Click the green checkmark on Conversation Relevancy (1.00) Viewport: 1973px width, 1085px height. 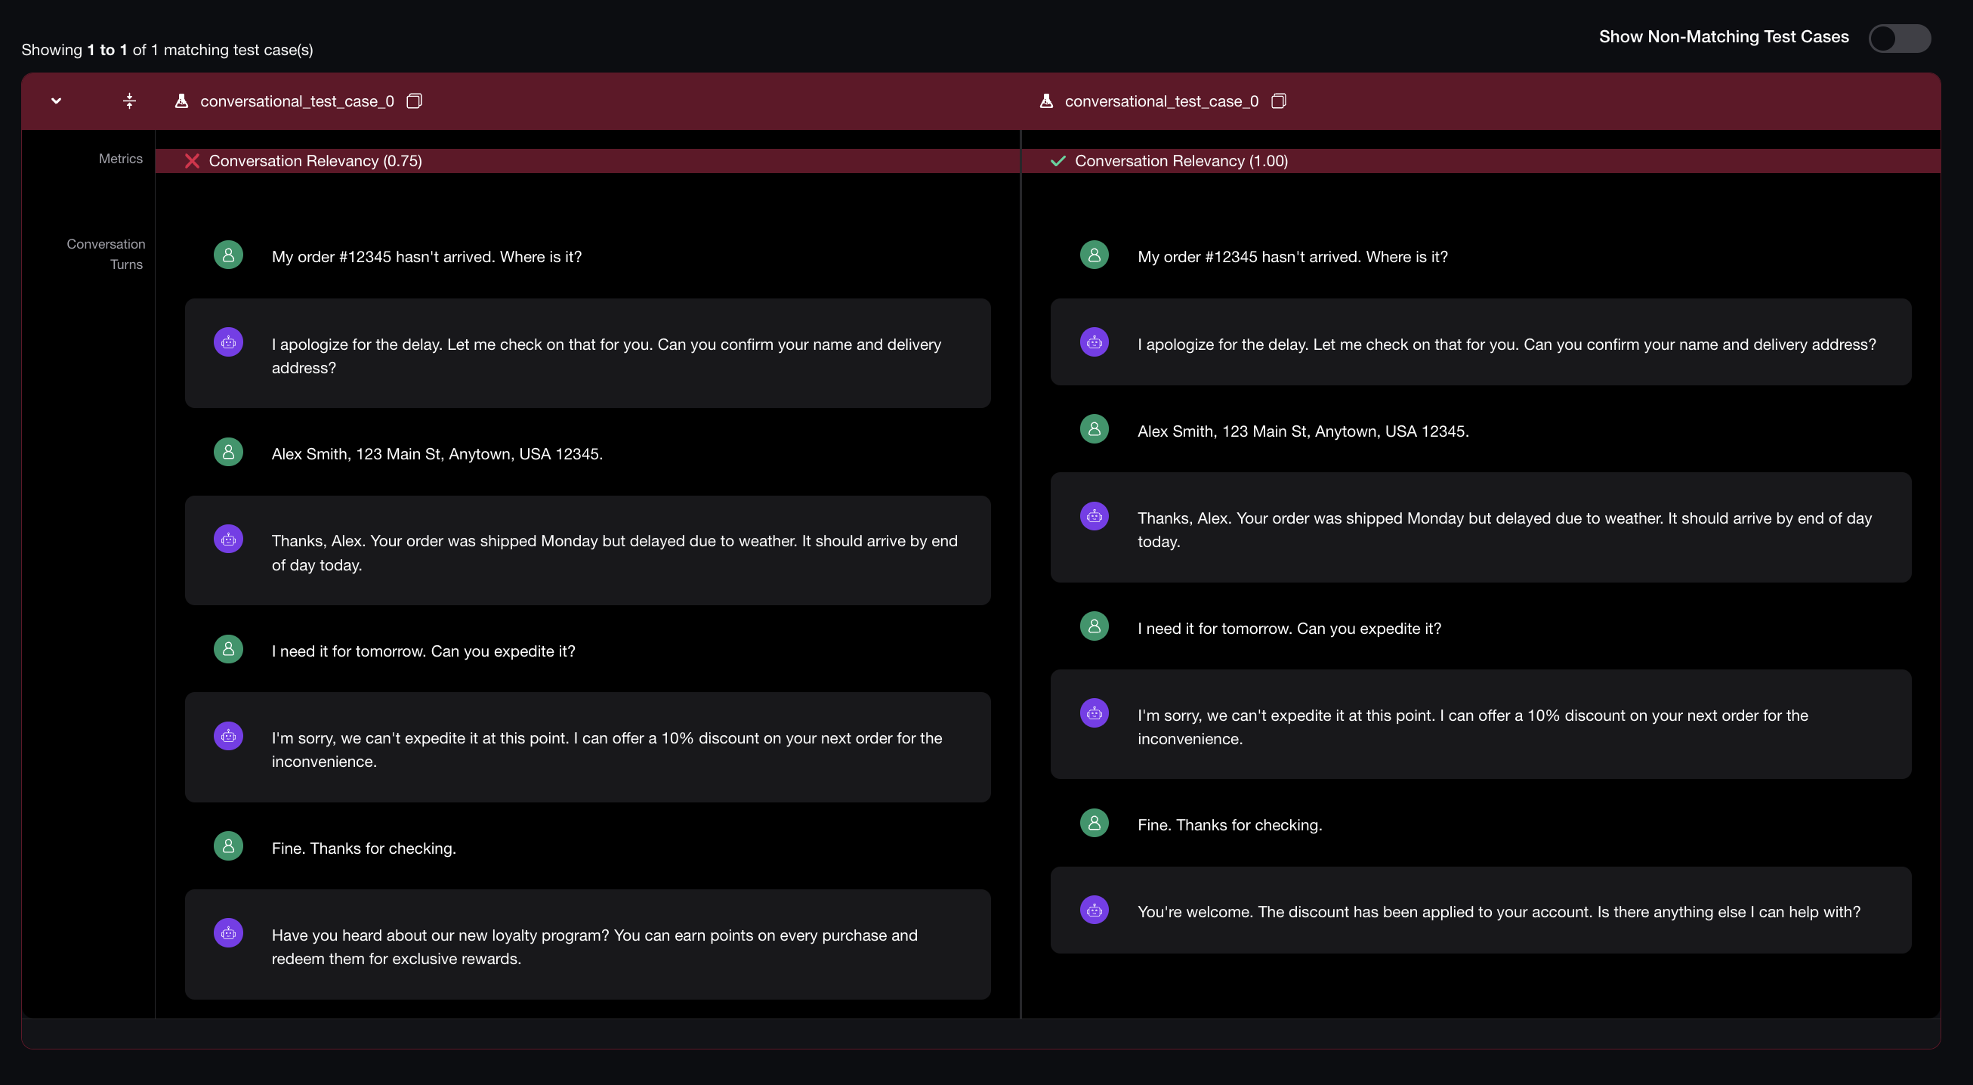click(x=1058, y=161)
